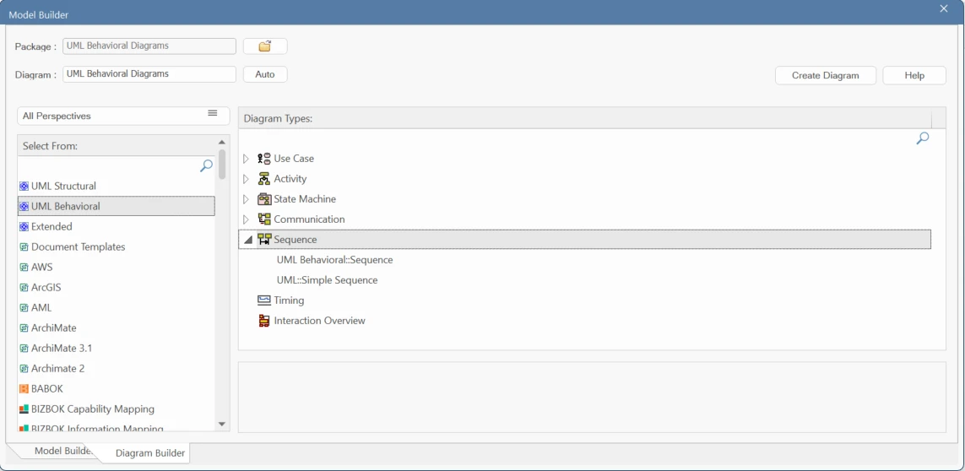The width and height of the screenshot is (965, 471).
Task: Click the State Machine diagram icon
Action: 264,199
